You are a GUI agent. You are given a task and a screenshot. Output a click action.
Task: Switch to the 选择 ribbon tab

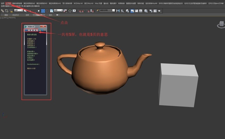tap(27, 15)
